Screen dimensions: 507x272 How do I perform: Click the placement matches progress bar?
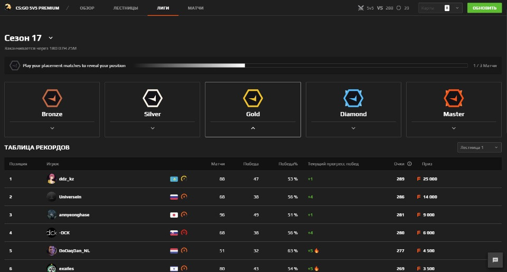[x=300, y=65]
